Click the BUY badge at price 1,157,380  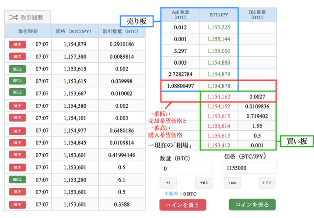17,57
